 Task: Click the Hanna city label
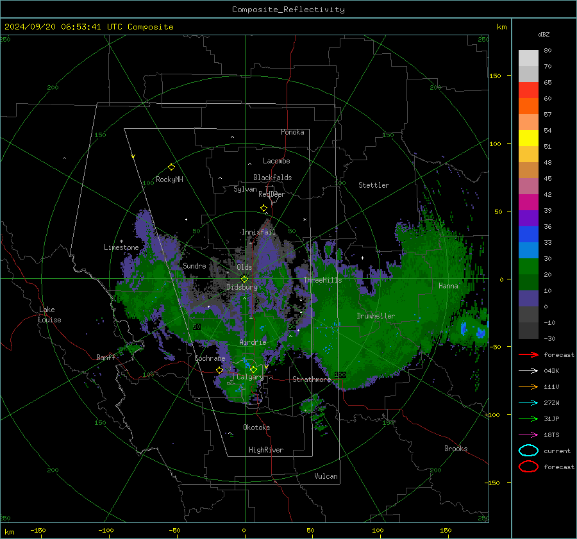(448, 286)
